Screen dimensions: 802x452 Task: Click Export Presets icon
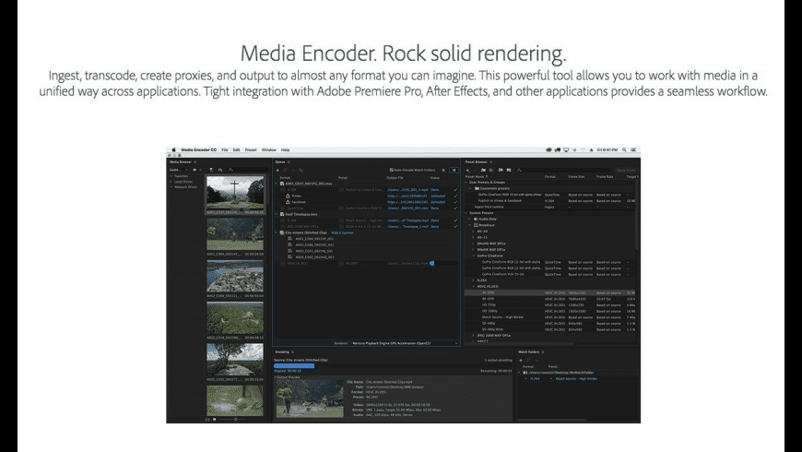coord(509,170)
